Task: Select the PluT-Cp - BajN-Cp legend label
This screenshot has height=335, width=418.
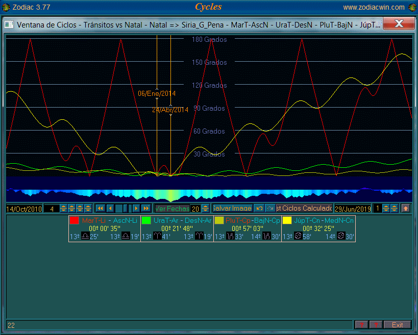Action: coord(253,220)
